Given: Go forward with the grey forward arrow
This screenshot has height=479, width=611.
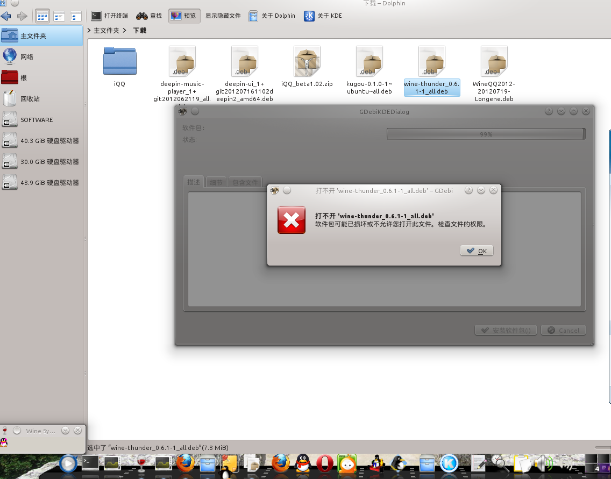Looking at the screenshot, I should point(22,16).
